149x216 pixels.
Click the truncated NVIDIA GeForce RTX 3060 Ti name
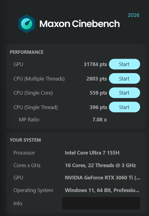tap(102, 178)
